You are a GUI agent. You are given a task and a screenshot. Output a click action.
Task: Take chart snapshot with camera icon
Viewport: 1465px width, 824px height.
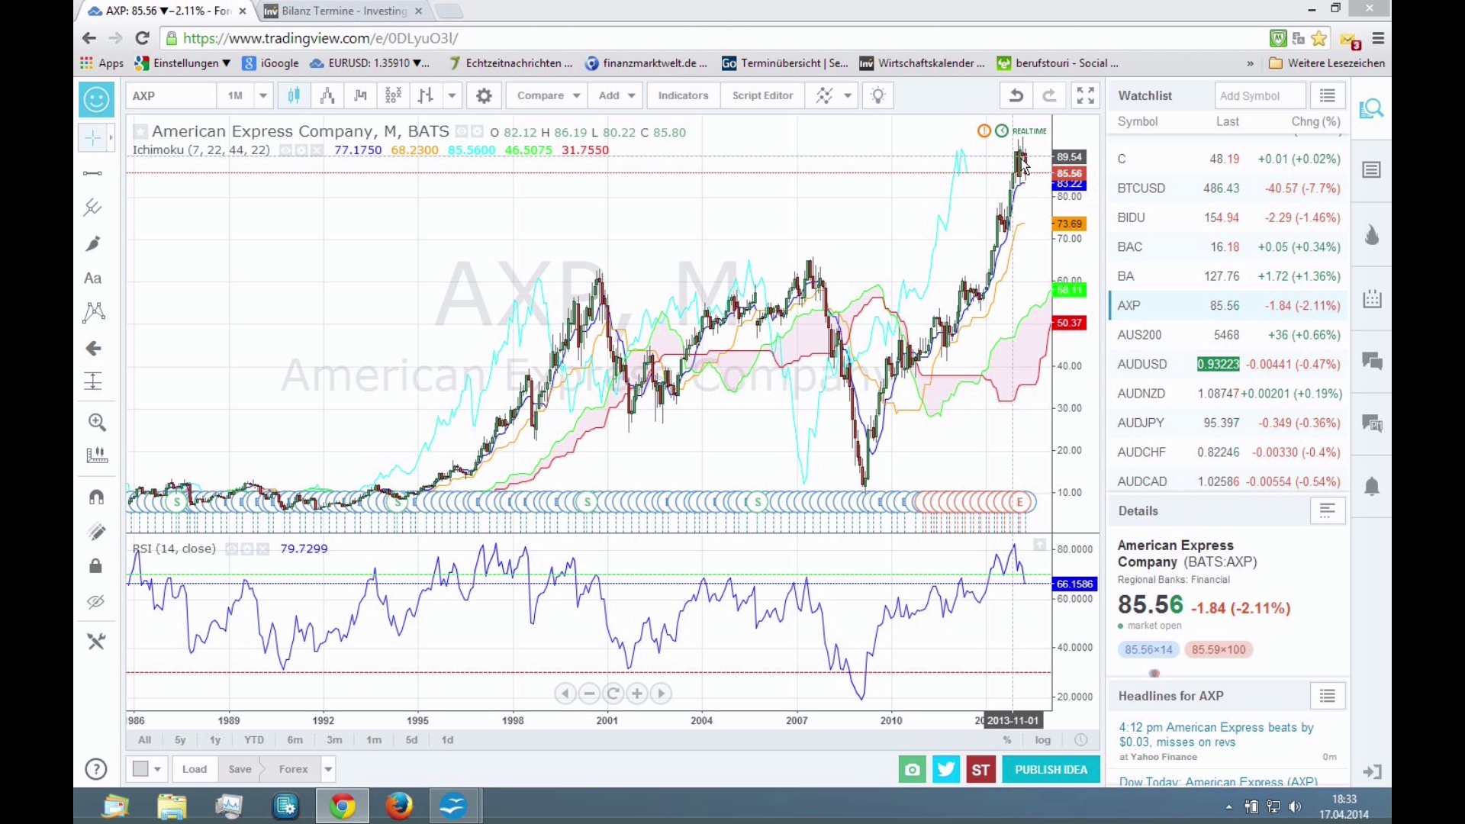coord(912,770)
